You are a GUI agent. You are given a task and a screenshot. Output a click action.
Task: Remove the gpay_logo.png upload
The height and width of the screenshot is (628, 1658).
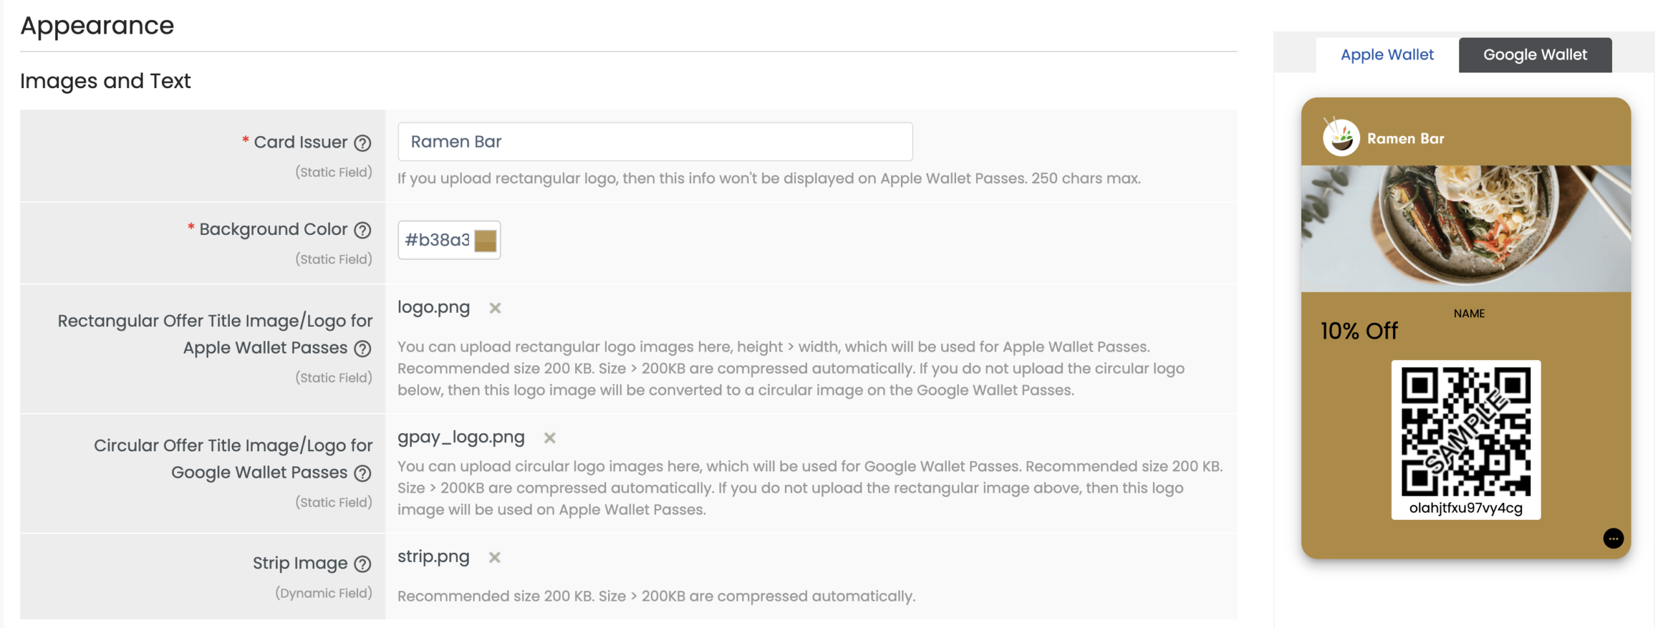pyautogui.click(x=549, y=438)
